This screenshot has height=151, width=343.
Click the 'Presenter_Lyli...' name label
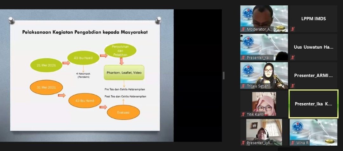point(260,143)
